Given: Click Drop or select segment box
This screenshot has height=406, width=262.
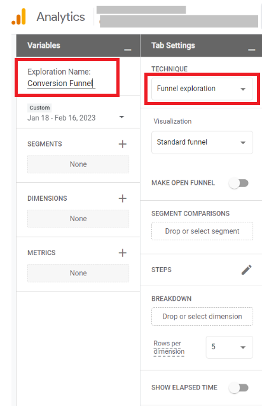Looking at the screenshot, I should [x=202, y=231].
